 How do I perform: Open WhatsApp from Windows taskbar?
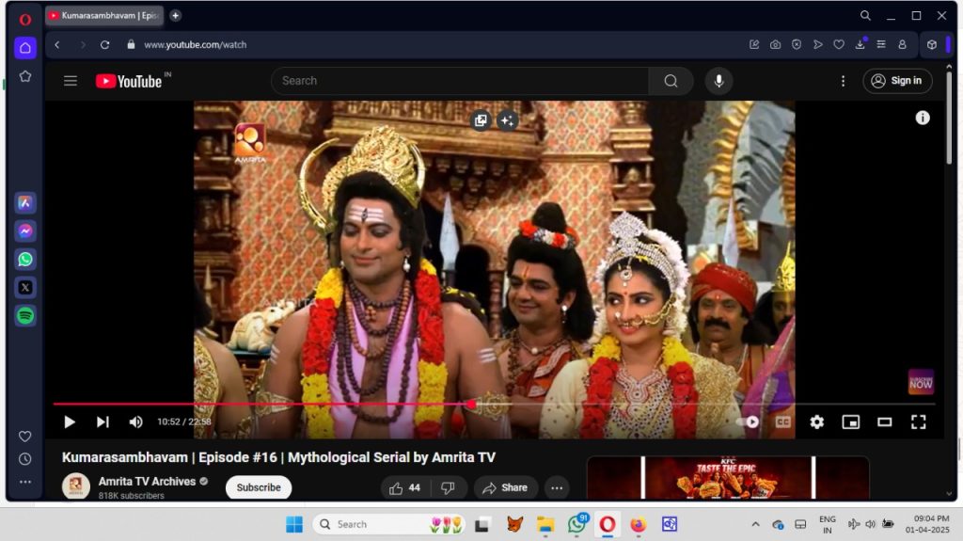[576, 524]
